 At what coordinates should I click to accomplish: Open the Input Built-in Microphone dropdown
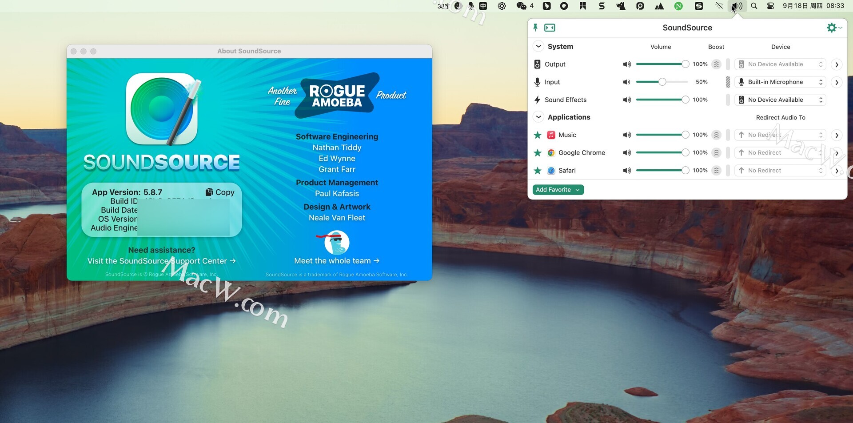click(780, 82)
